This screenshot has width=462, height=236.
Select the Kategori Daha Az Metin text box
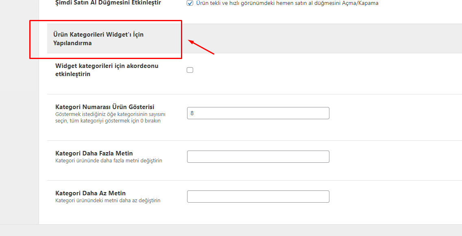pyautogui.click(x=258, y=197)
